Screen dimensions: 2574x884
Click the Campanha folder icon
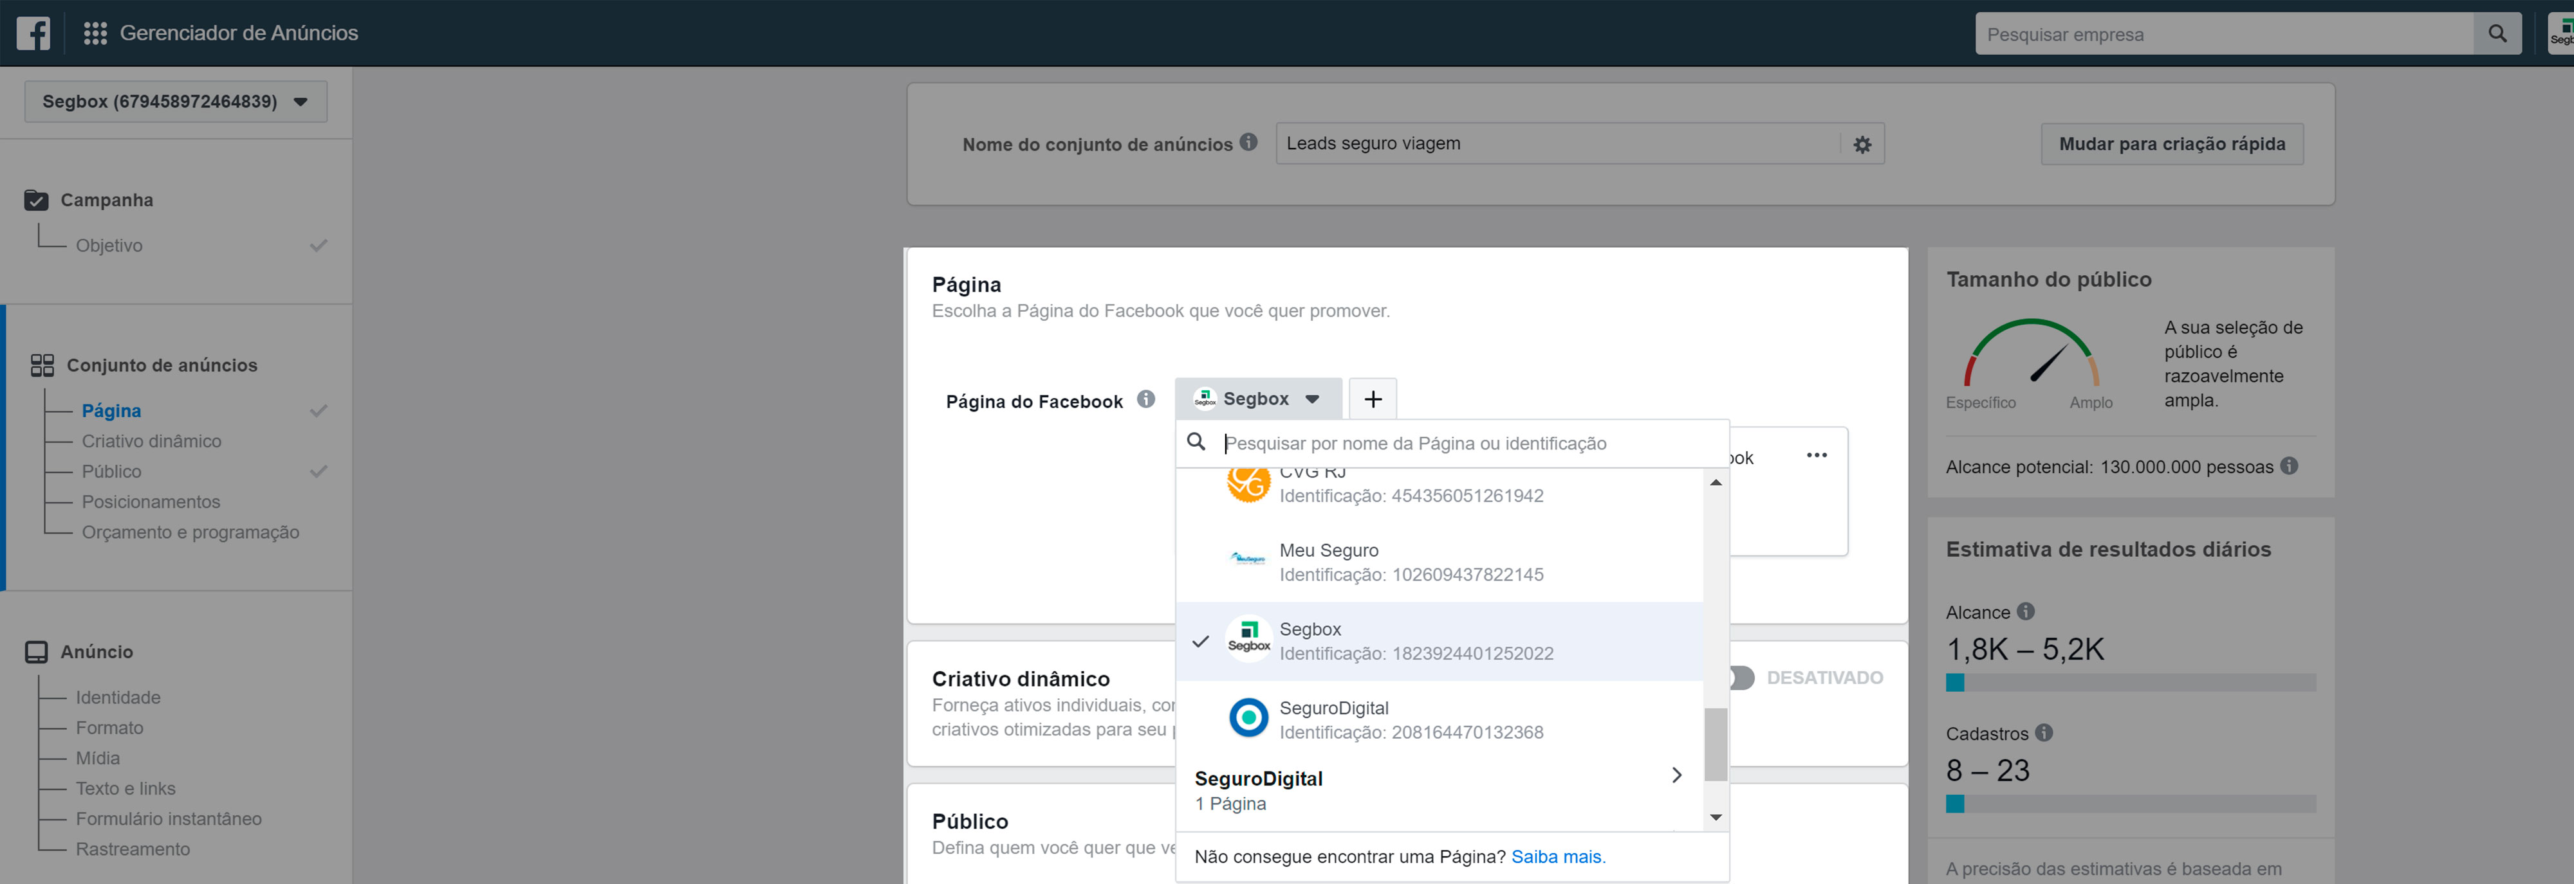point(36,201)
